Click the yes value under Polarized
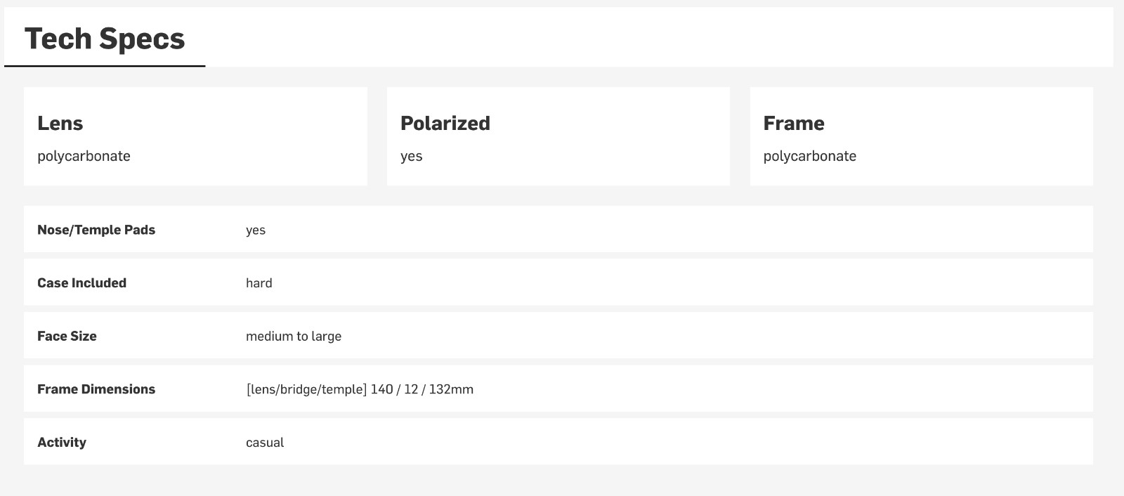 (x=411, y=156)
